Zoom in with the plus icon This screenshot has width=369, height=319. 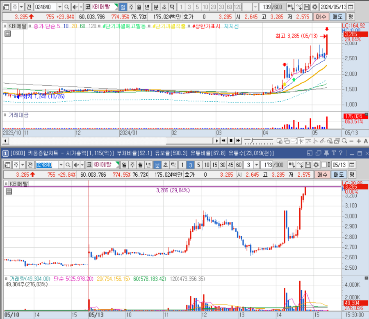359,141
